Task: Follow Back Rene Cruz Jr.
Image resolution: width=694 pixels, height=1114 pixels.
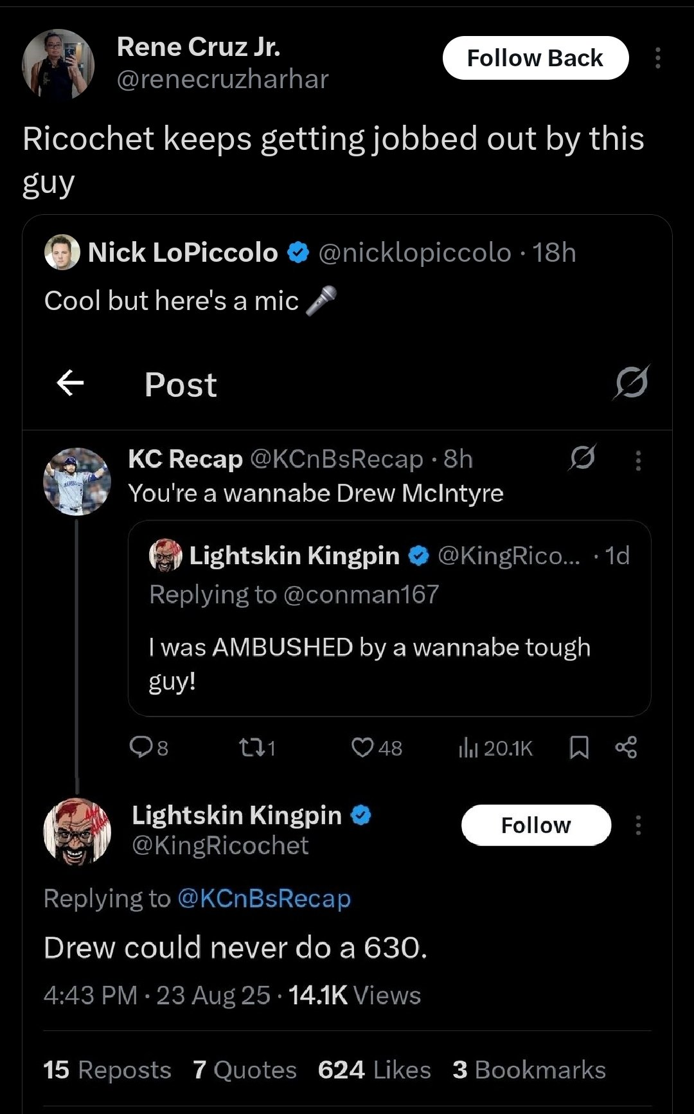Action: point(535,58)
